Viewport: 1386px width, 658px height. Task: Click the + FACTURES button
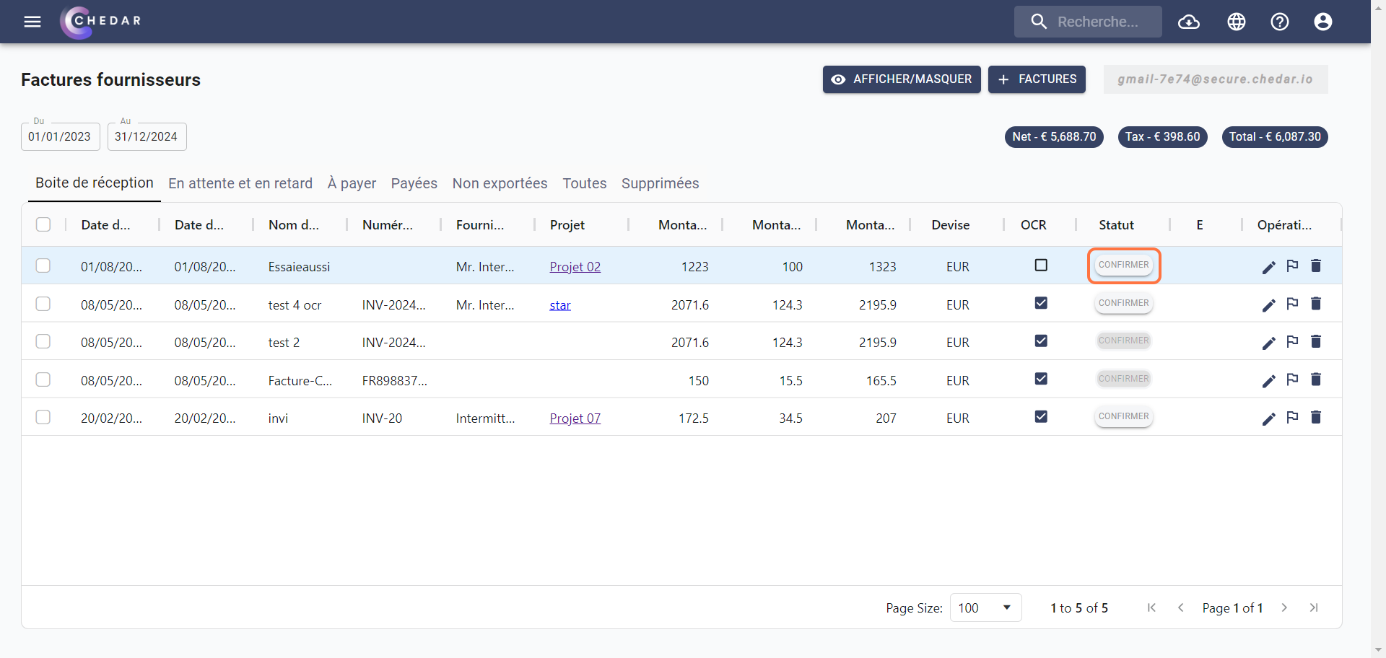tap(1037, 79)
